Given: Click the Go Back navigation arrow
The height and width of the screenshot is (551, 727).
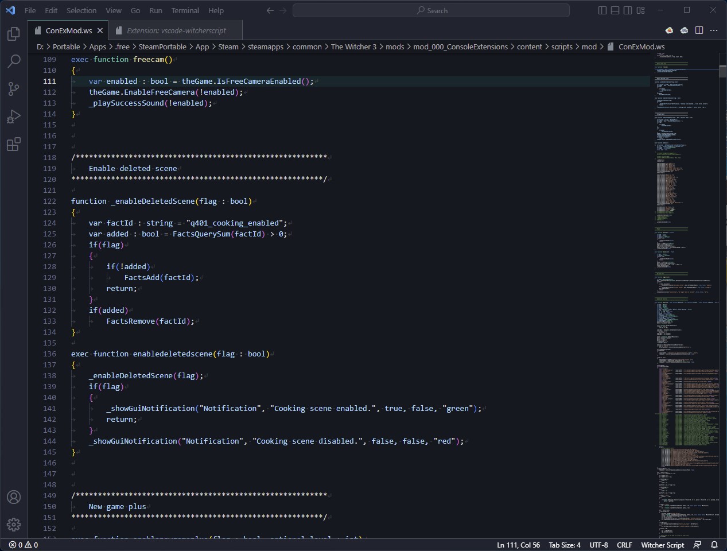Looking at the screenshot, I should [x=270, y=10].
